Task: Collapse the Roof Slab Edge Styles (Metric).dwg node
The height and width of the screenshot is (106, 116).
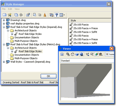Action: click(4, 44)
